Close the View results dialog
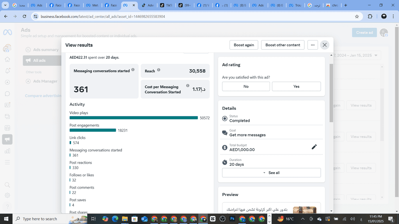This screenshot has width=399, height=224. 325,45
